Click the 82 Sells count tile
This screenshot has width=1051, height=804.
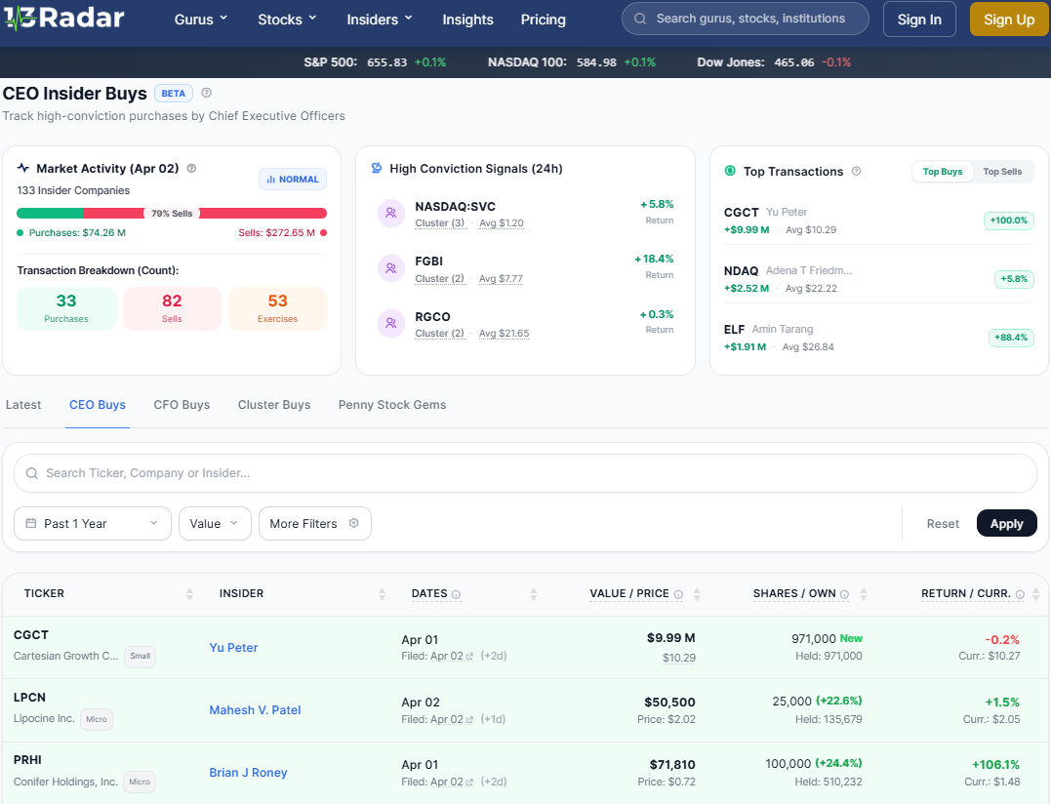pos(172,308)
